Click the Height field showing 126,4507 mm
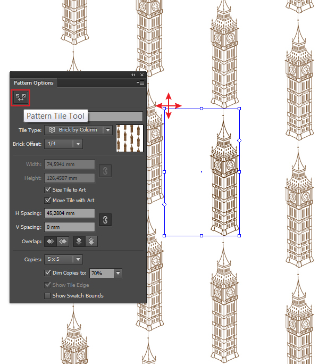This screenshot has width=319, height=364. [70, 178]
